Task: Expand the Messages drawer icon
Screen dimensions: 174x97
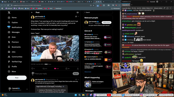Action: (112, 91)
